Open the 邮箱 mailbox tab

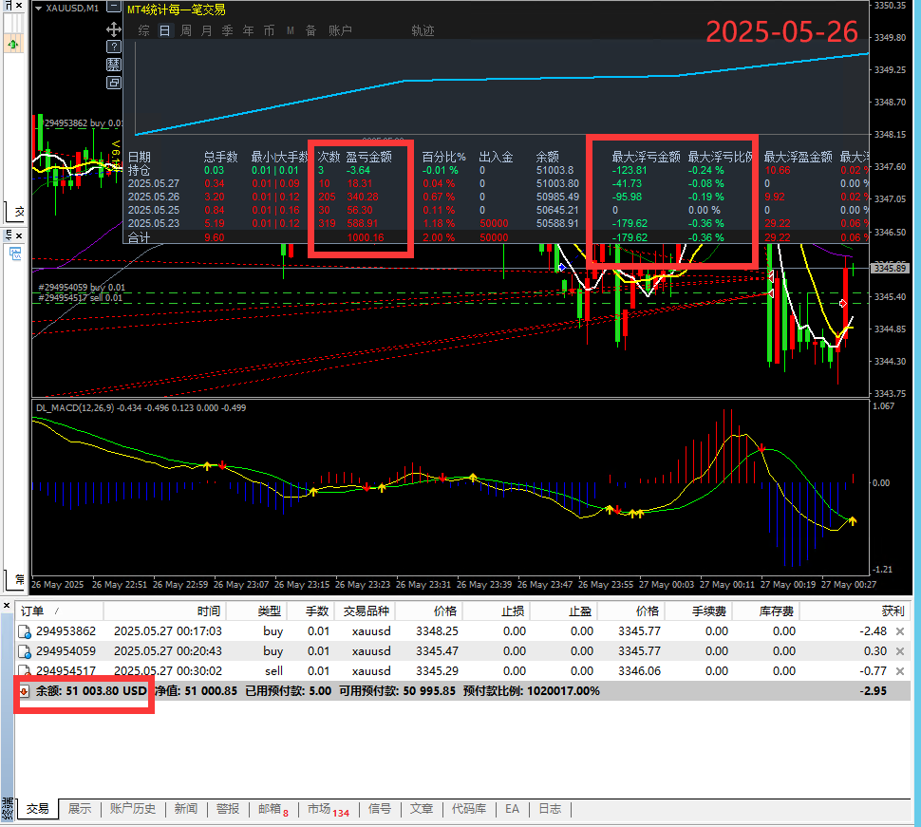(273, 809)
